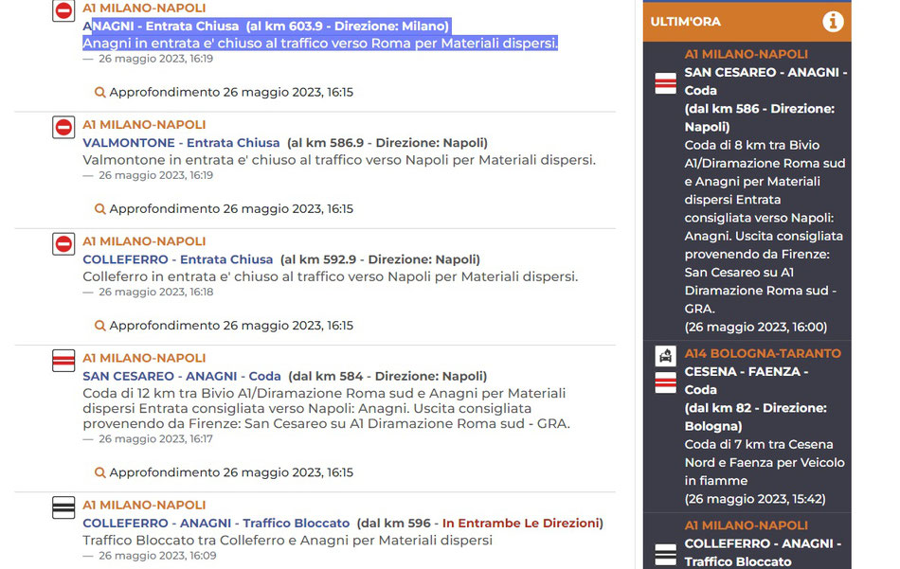Click magnifier icon of Approfondimento under VALMONTONE entry

[x=99, y=209]
